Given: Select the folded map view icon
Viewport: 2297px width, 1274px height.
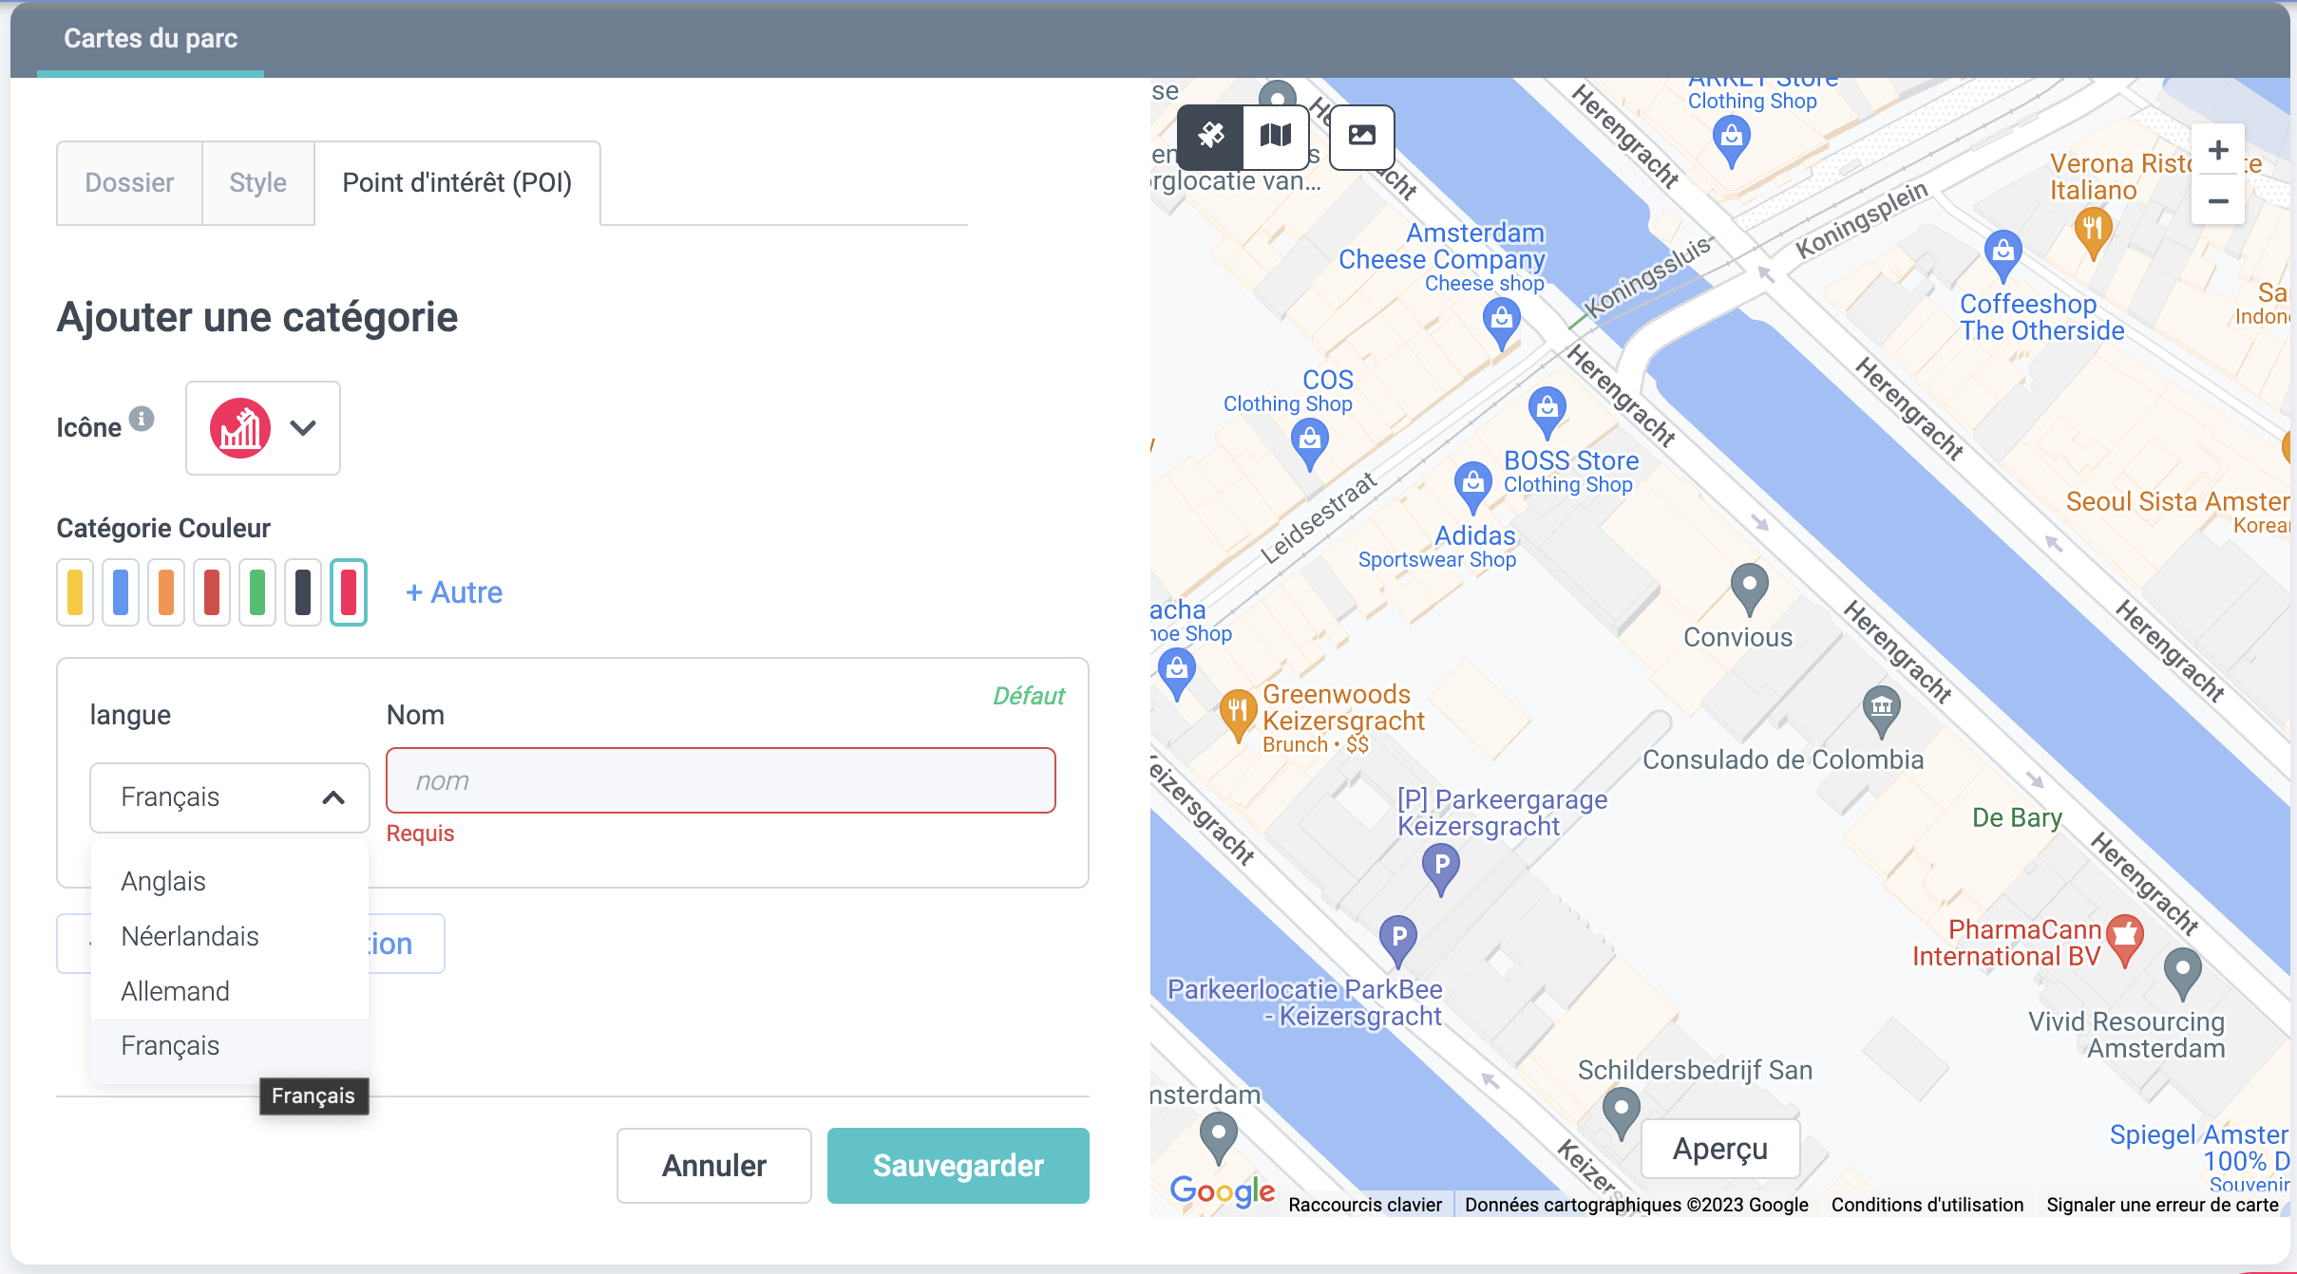Looking at the screenshot, I should coord(1275,136).
